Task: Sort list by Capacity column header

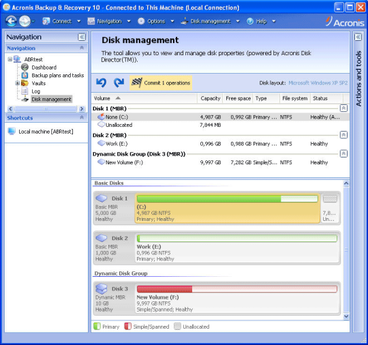Action: [210, 98]
